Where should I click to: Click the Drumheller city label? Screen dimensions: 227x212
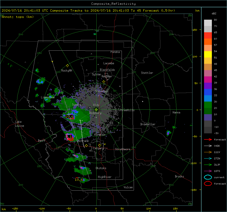point(148,124)
